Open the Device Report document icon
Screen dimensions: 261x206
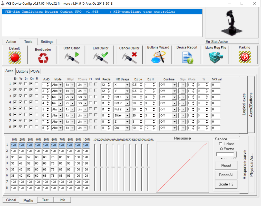pyautogui.click(x=187, y=57)
